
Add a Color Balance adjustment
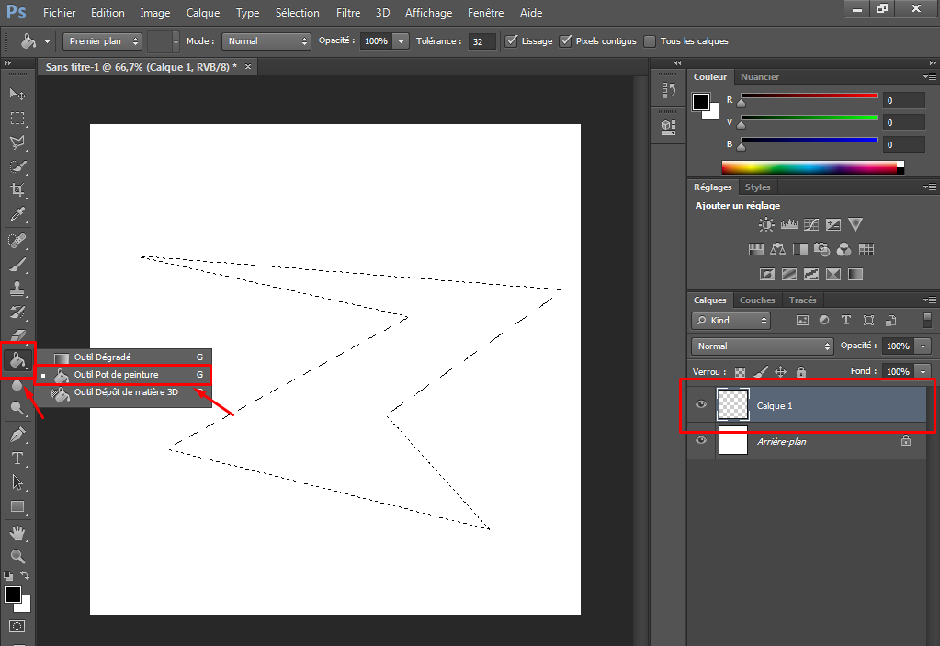point(777,249)
